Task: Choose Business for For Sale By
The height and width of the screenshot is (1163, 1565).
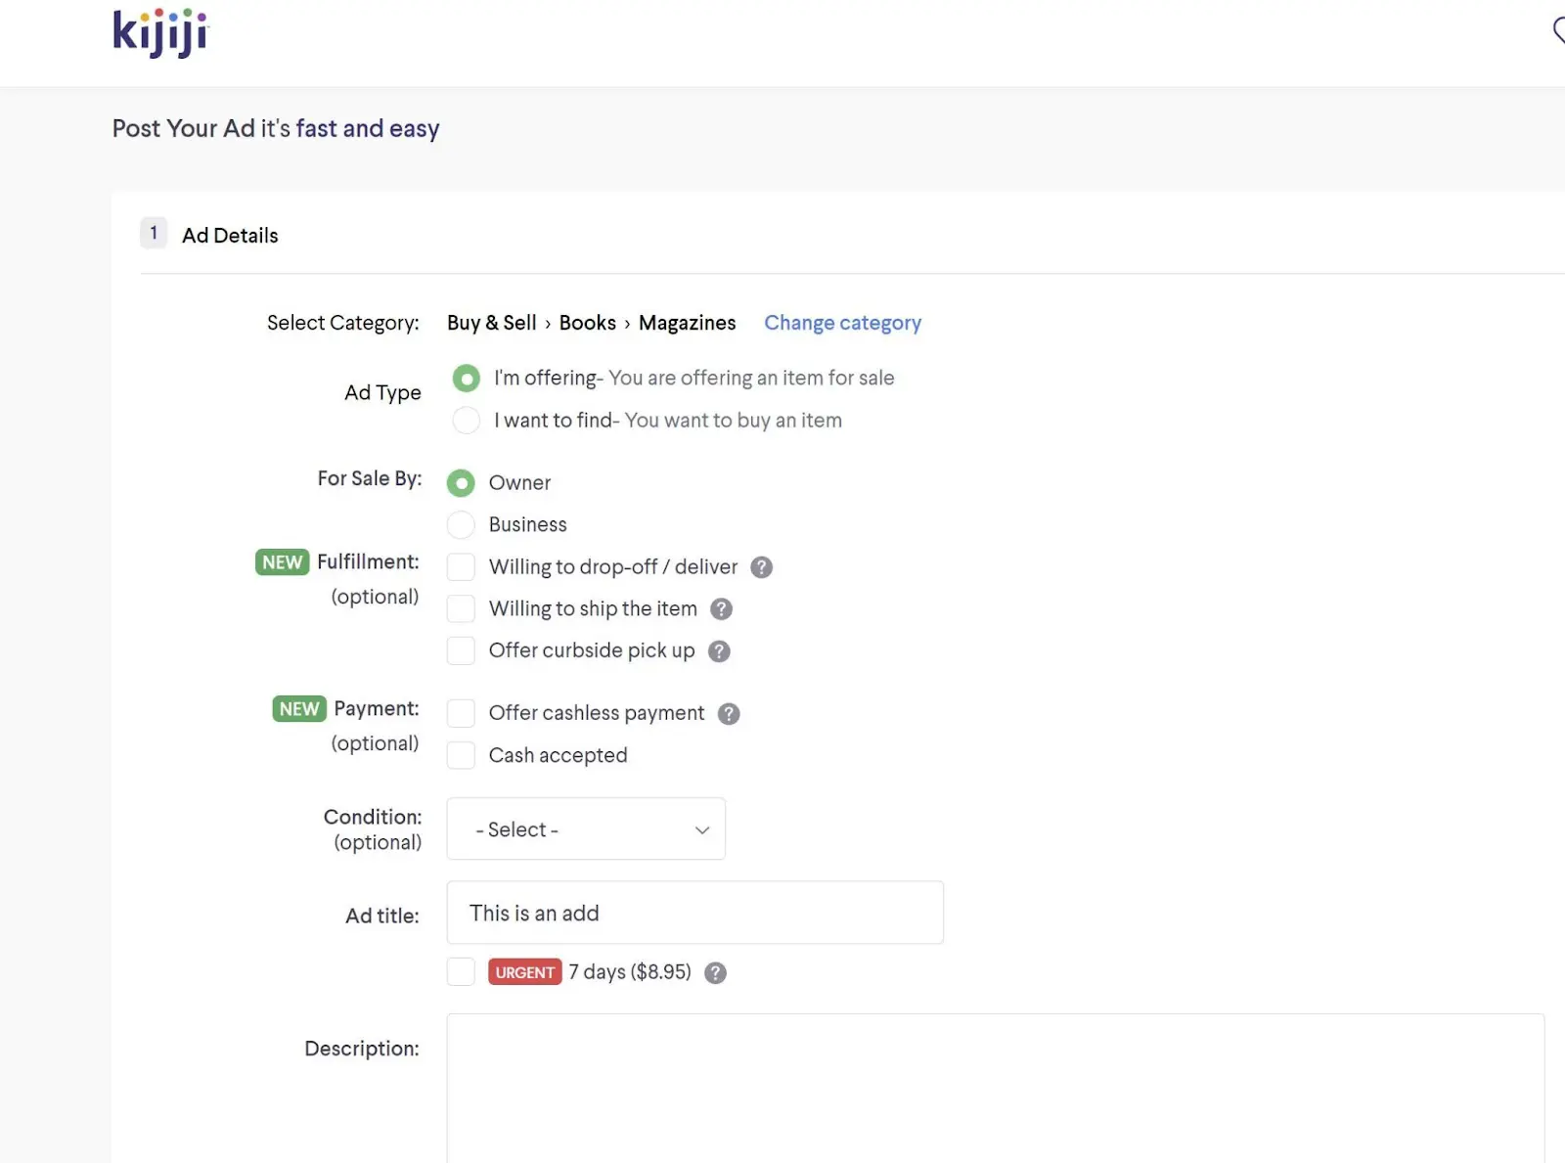Action: coord(461,525)
